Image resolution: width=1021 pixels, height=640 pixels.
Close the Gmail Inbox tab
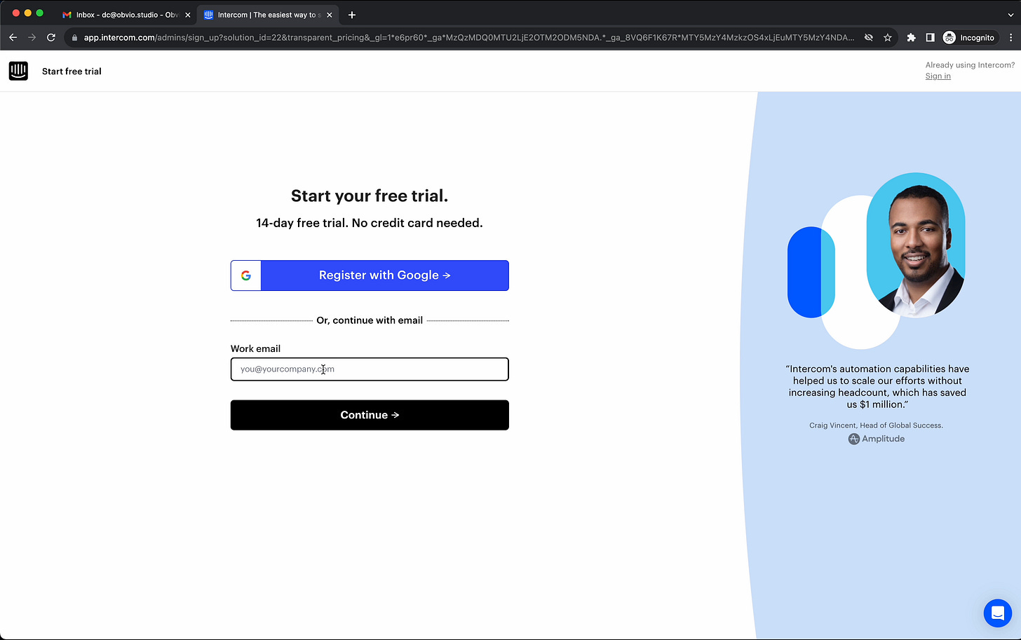187,15
